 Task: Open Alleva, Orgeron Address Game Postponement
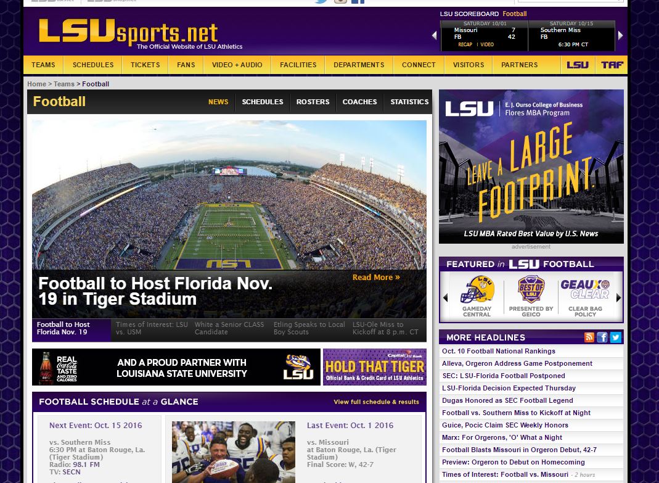tap(517, 363)
